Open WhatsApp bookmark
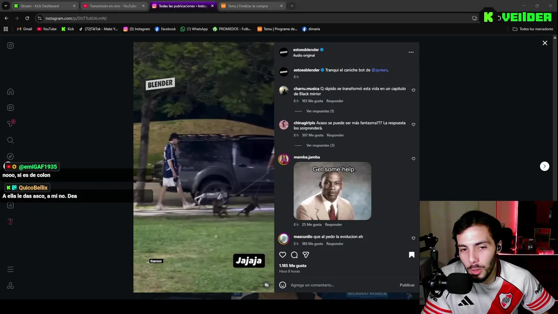 (x=194, y=29)
